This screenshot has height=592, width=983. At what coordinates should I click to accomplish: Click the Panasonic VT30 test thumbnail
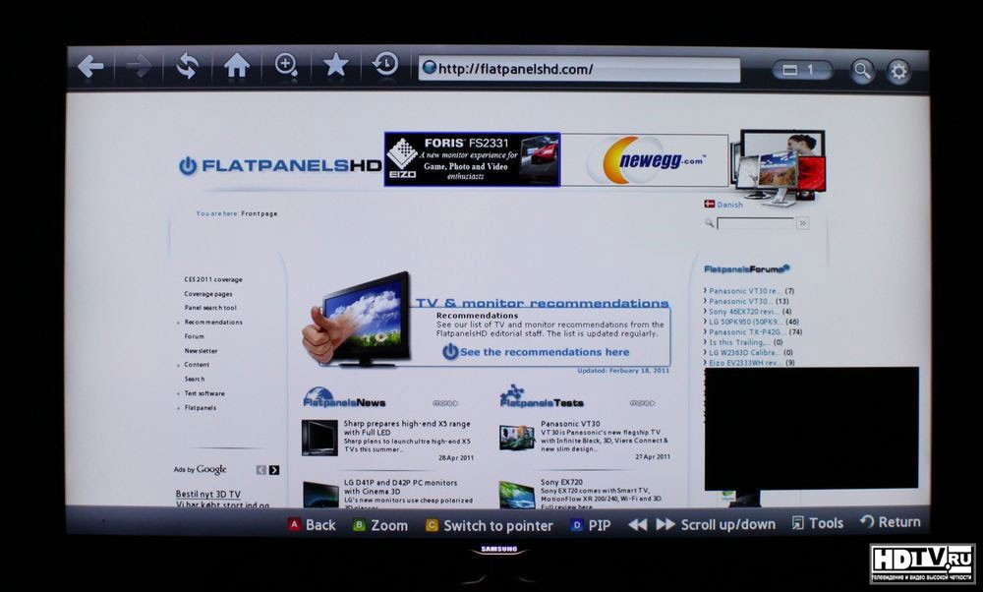517,437
